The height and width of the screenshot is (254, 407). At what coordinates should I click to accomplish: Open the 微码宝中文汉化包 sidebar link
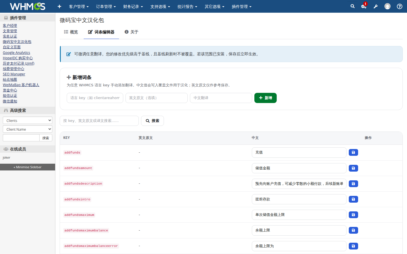click(x=17, y=42)
